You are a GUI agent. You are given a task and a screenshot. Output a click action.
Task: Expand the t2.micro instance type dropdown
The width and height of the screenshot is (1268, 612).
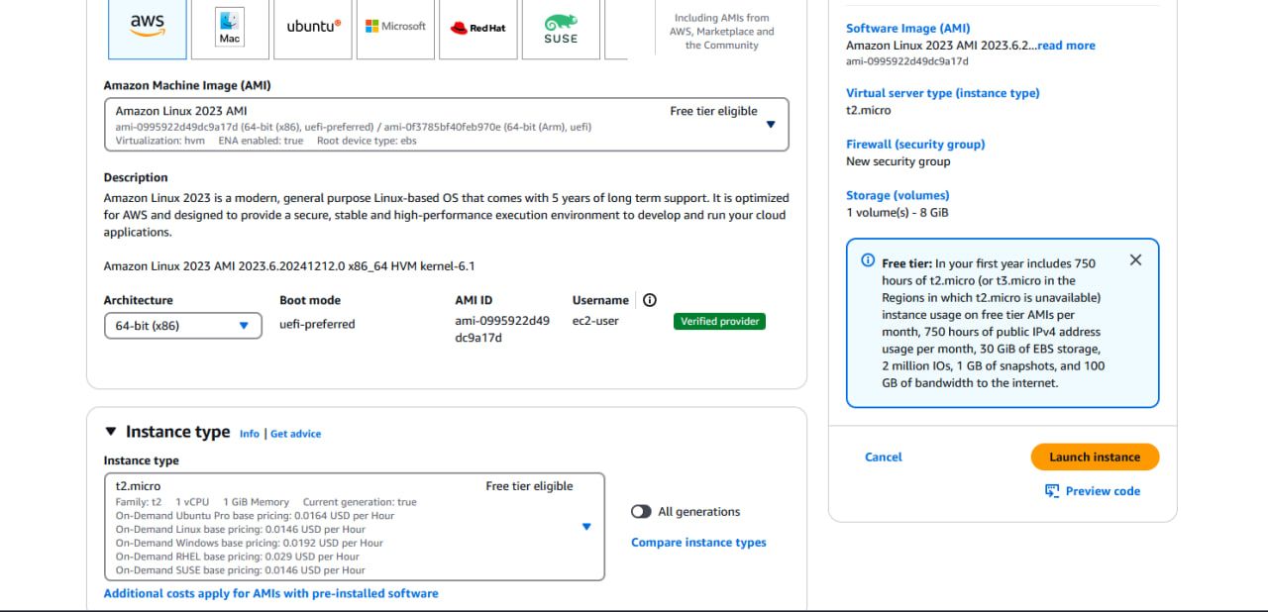point(586,527)
